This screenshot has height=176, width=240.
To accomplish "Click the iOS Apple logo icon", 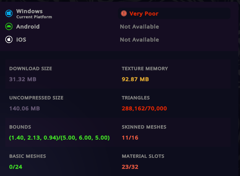I will 9,40.
